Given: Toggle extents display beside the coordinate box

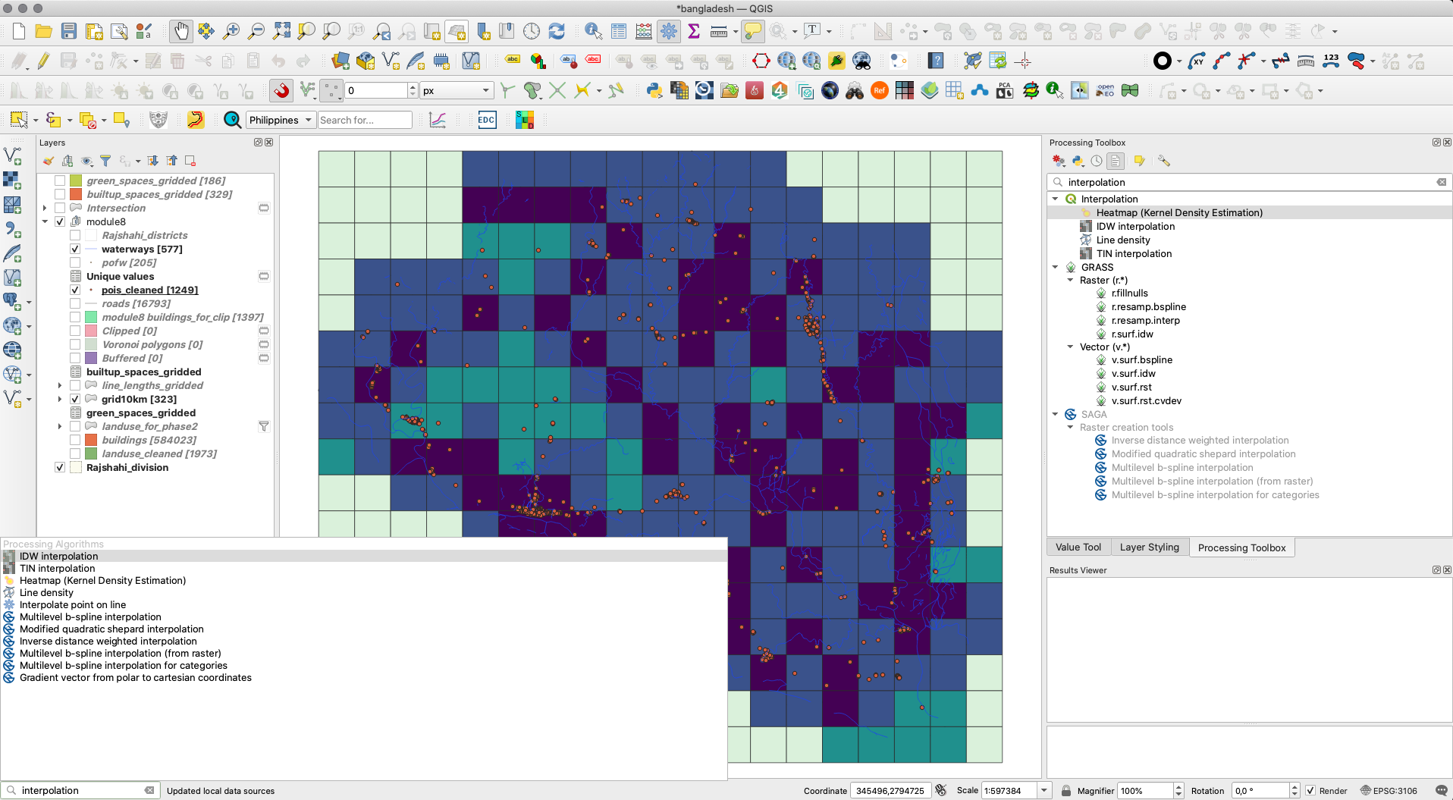Looking at the screenshot, I should pos(941,790).
